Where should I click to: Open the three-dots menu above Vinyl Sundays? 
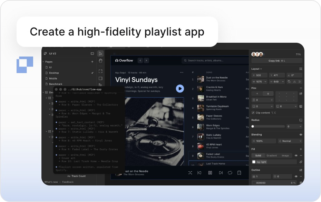coord(182,72)
